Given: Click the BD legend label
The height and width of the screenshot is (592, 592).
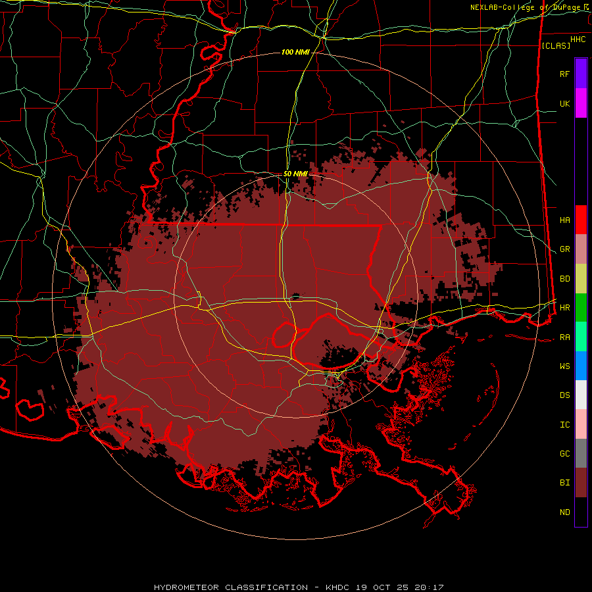Looking at the screenshot, I should tap(564, 279).
